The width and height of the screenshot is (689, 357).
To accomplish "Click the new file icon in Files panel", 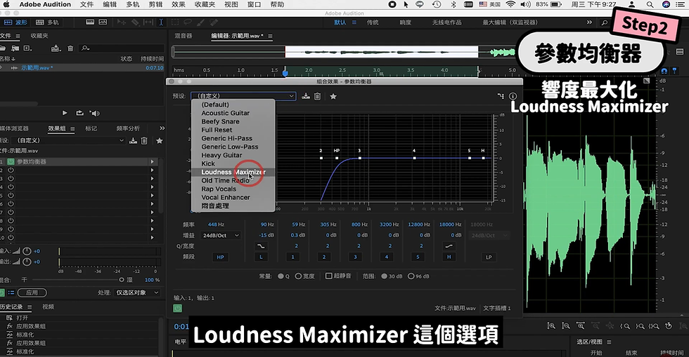I will (x=27, y=48).
